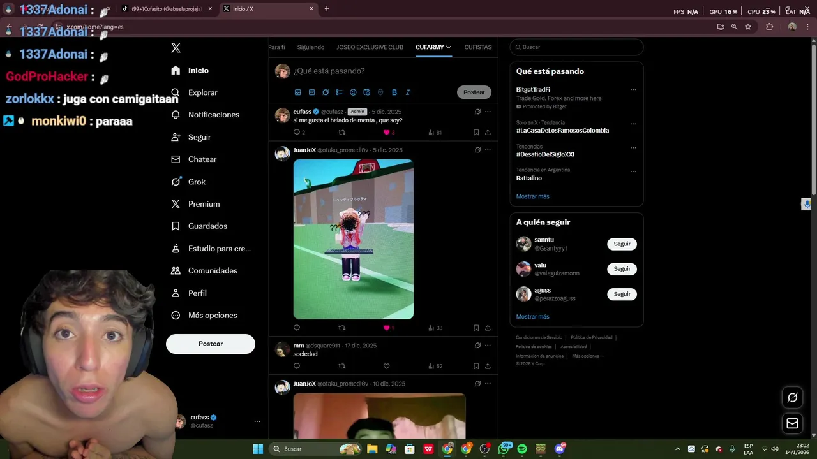Click the Grok icon in the sidebar
The image size is (817, 459).
click(176, 182)
